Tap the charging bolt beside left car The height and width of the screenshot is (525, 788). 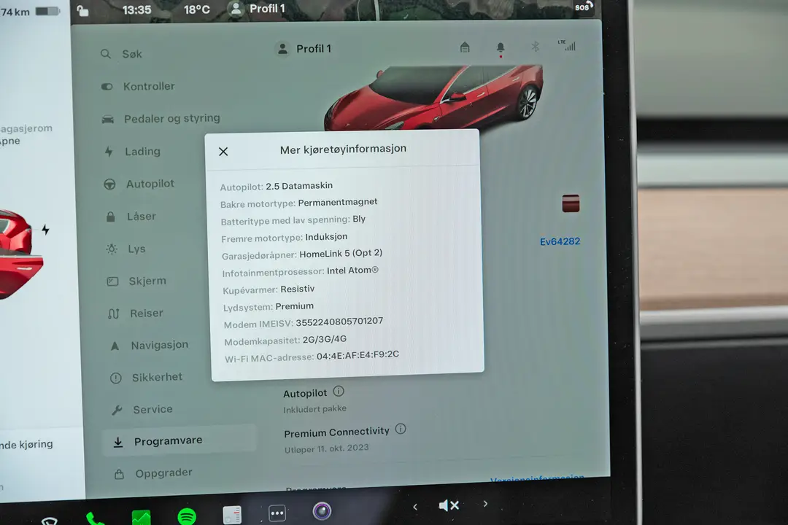click(x=46, y=230)
